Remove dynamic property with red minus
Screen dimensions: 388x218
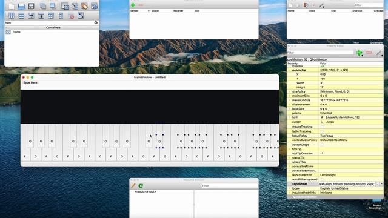[x=369, y=53]
